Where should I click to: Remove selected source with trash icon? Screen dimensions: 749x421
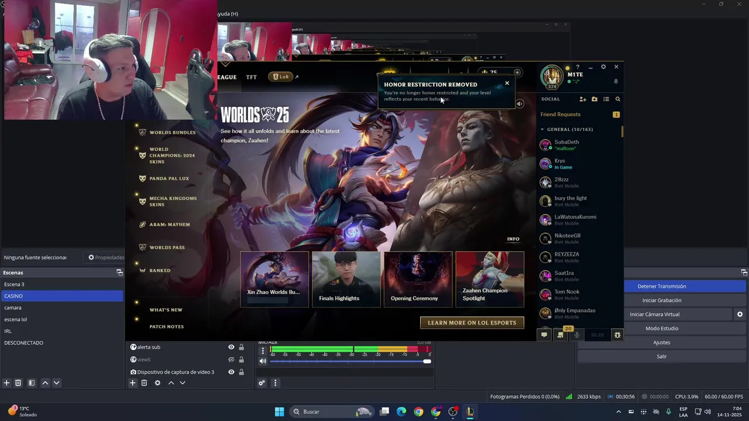pyautogui.click(x=144, y=383)
